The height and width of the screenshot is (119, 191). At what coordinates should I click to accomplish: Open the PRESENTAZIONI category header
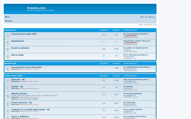[10, 63]
